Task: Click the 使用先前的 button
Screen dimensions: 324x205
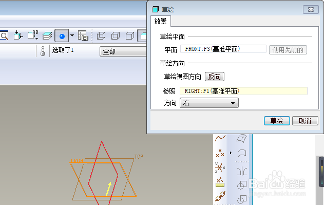Action: click(x=288, y=50)
